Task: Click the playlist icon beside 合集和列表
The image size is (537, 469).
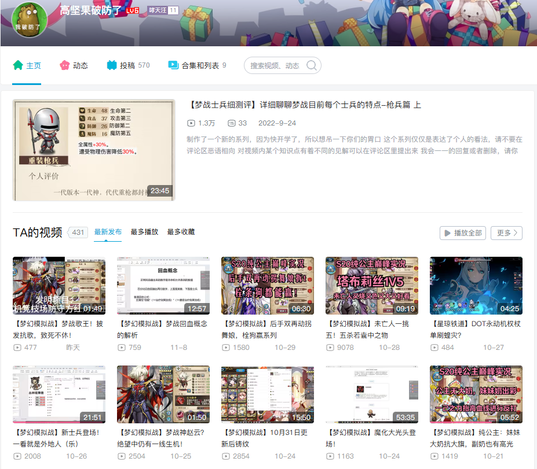Action: tap(173, 65)
